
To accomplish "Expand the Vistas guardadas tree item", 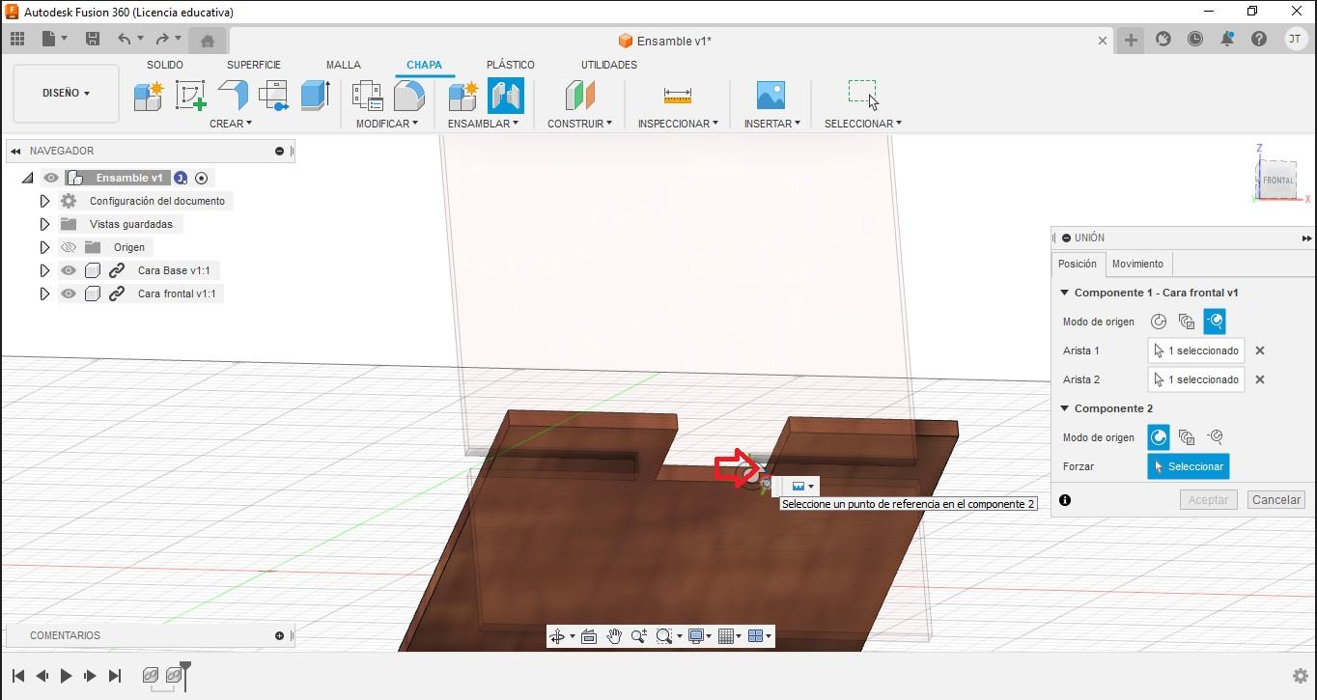I will (43, 224).
